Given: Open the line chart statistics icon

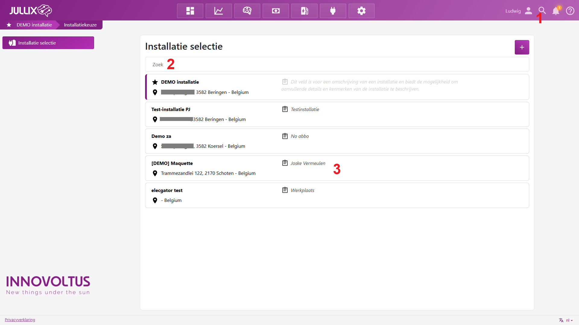Looking at the screenshot, I should click(x=219, y=11).
